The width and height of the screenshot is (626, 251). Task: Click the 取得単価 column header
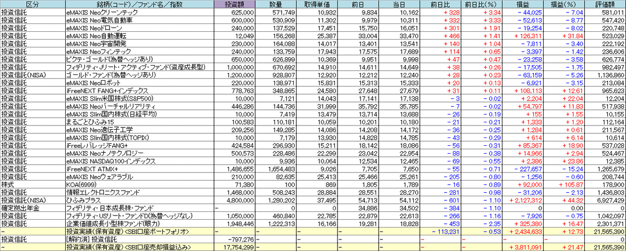click(316, 4)
